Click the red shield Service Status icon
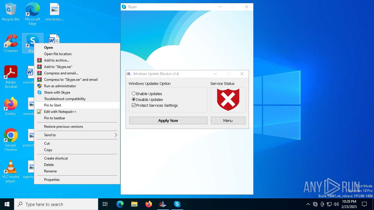374x210 pixels. coord(228,100)
